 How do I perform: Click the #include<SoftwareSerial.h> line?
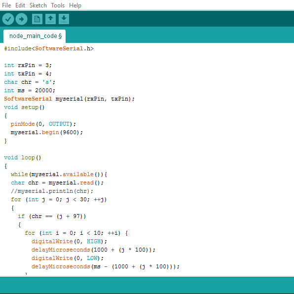[49, 48]
